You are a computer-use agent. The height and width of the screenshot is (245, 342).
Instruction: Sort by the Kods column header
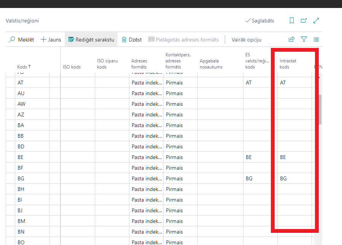pyautogui.click(x=24, y=67)
